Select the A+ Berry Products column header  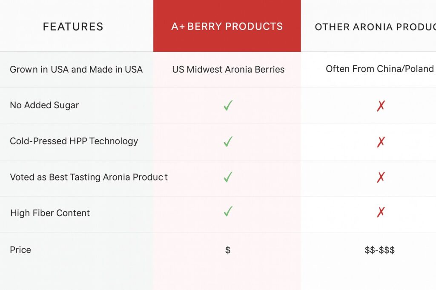tap(227, 26)
